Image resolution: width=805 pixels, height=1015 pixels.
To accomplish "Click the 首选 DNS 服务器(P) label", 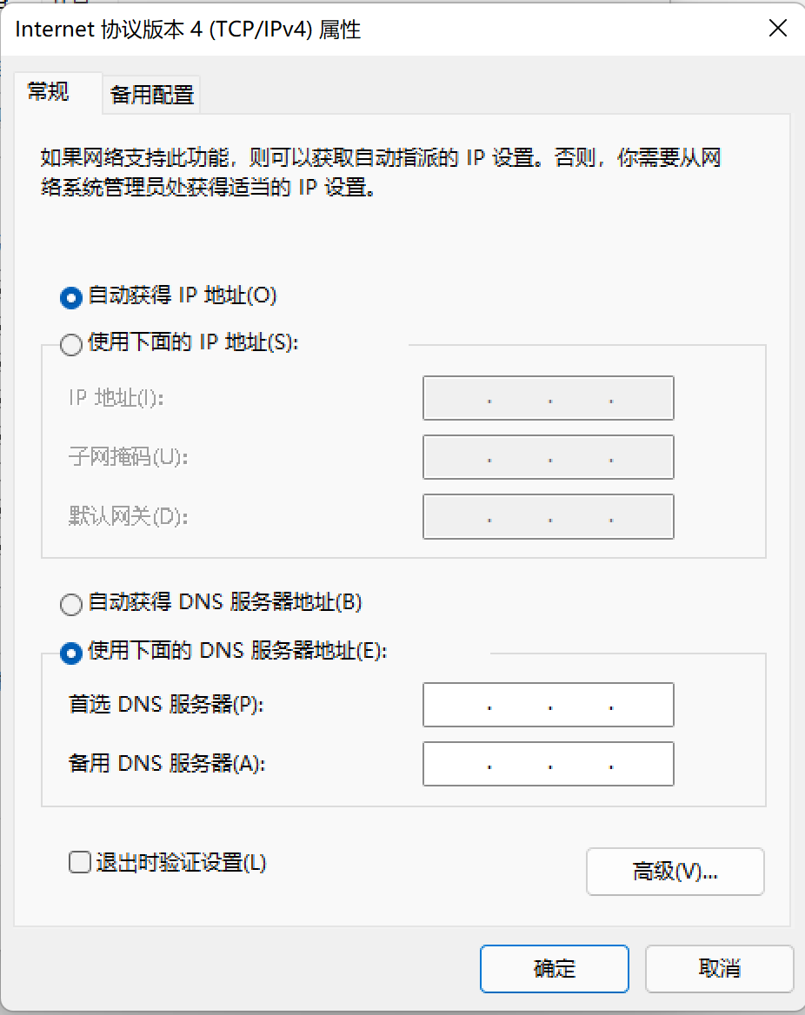I will tap(166, 704).
